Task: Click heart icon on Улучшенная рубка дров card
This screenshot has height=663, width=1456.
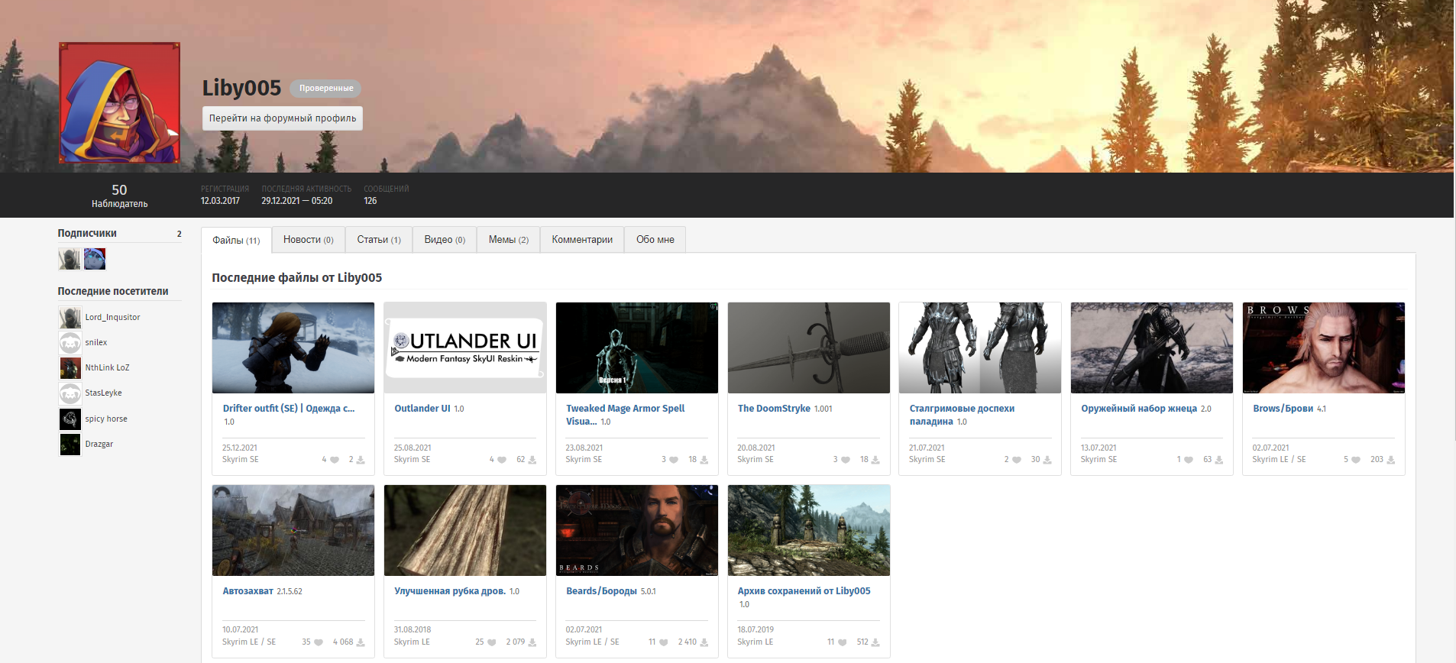Action: (492, 642)
